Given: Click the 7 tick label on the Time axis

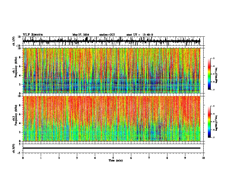Looking at the screenshot, I should (149, 158).
